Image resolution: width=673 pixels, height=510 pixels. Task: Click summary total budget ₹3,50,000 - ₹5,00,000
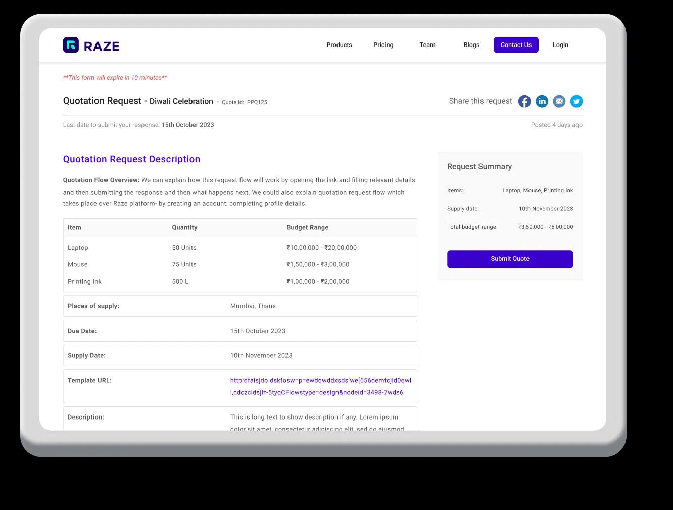click(x=546, y=227)
